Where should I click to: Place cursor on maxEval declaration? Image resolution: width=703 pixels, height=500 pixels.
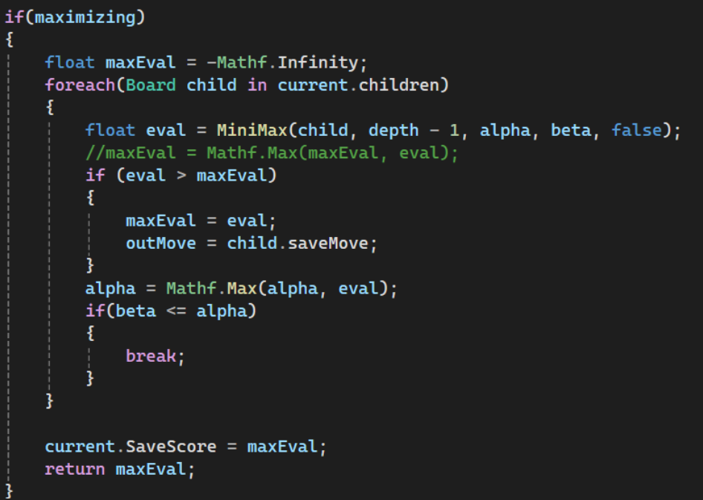tap(140, 62)
